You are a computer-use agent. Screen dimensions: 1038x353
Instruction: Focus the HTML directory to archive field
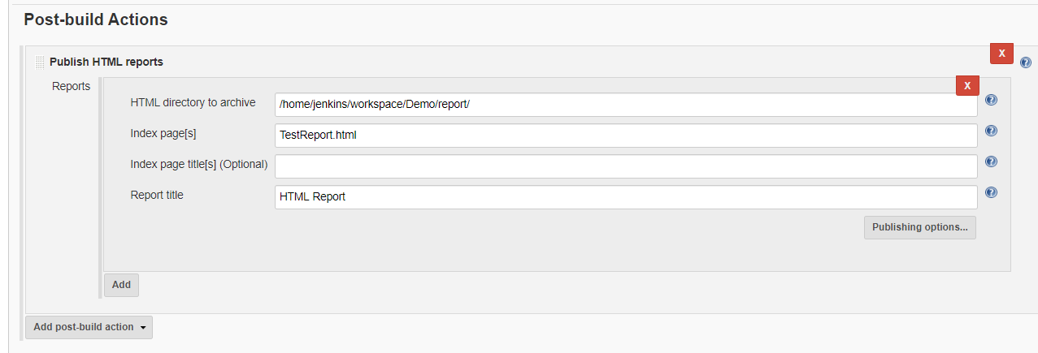(x=626, y=105)
